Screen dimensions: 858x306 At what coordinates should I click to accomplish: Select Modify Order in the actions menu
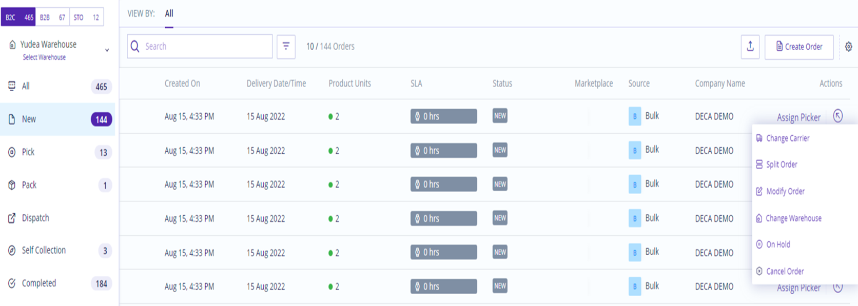coord(785,191)
